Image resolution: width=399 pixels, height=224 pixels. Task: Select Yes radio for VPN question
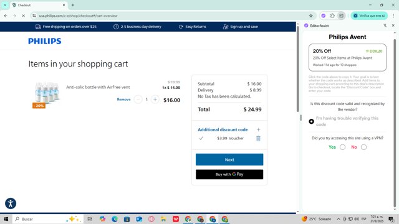342,147
